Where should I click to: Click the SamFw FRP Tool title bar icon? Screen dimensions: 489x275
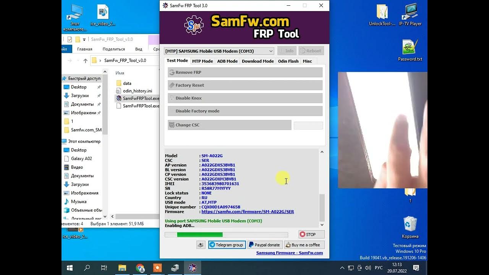tap(165, 5)
